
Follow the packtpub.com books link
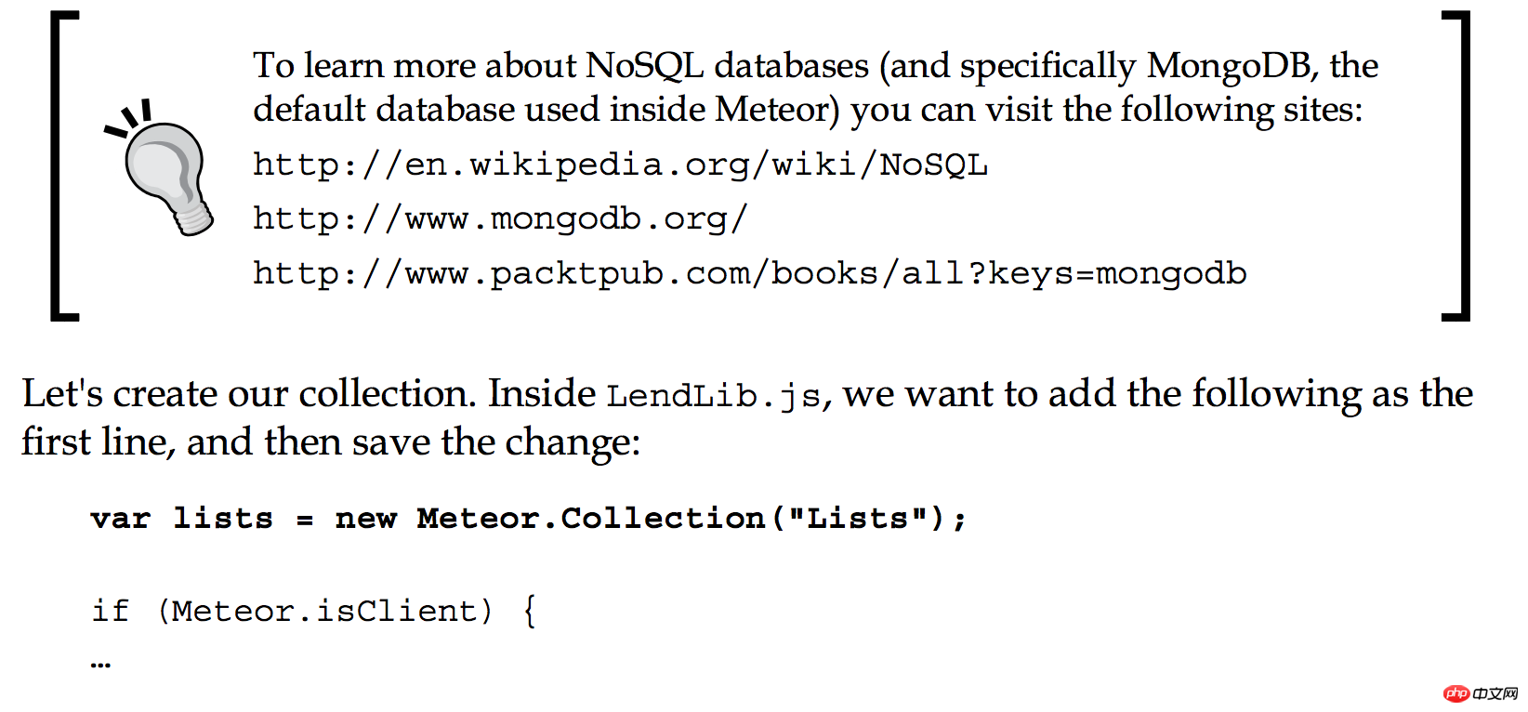click(749, 274)
